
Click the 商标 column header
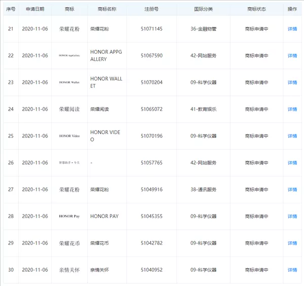coord(69,9)
